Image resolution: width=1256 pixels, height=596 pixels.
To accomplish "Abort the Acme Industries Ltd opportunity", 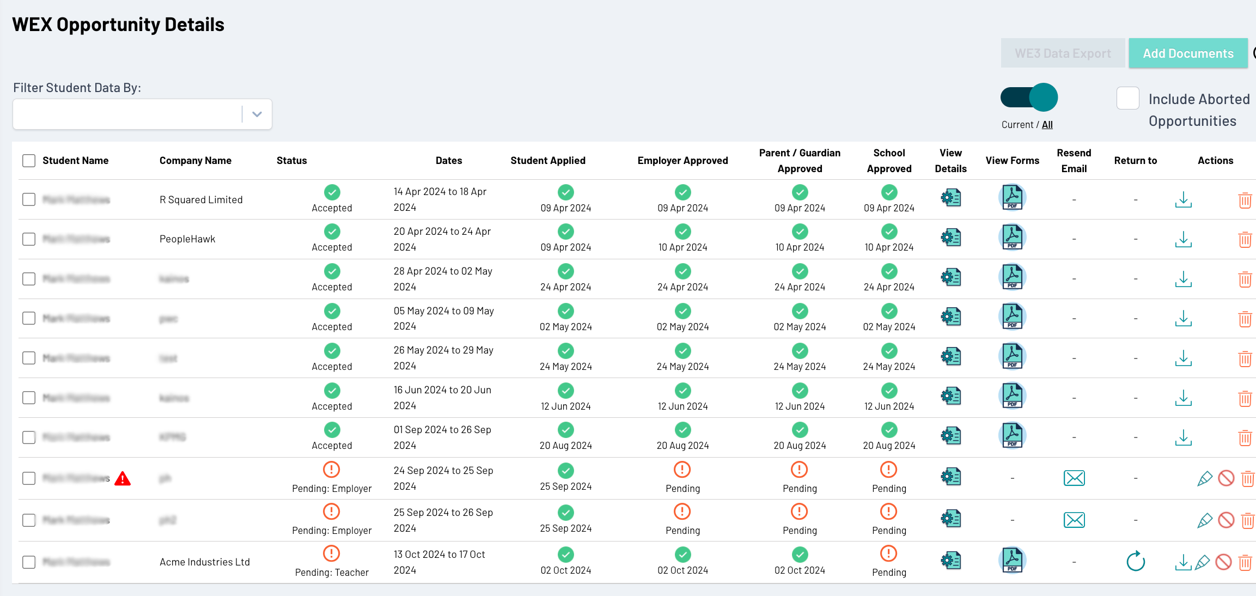I will tap(1223, 562).
